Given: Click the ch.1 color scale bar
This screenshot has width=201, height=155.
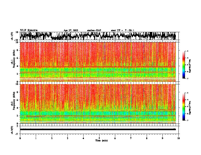Looking at the screenshot, I should [183, 65].
